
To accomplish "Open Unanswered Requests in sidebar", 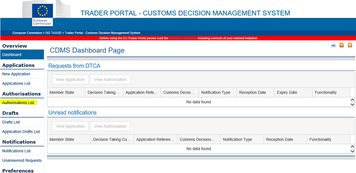I will (x=22, y=161).
